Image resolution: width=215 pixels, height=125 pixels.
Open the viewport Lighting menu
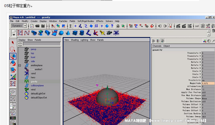84,40
